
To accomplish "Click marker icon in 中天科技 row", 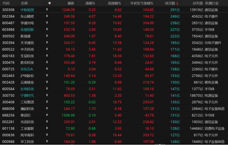I will 47,49.
